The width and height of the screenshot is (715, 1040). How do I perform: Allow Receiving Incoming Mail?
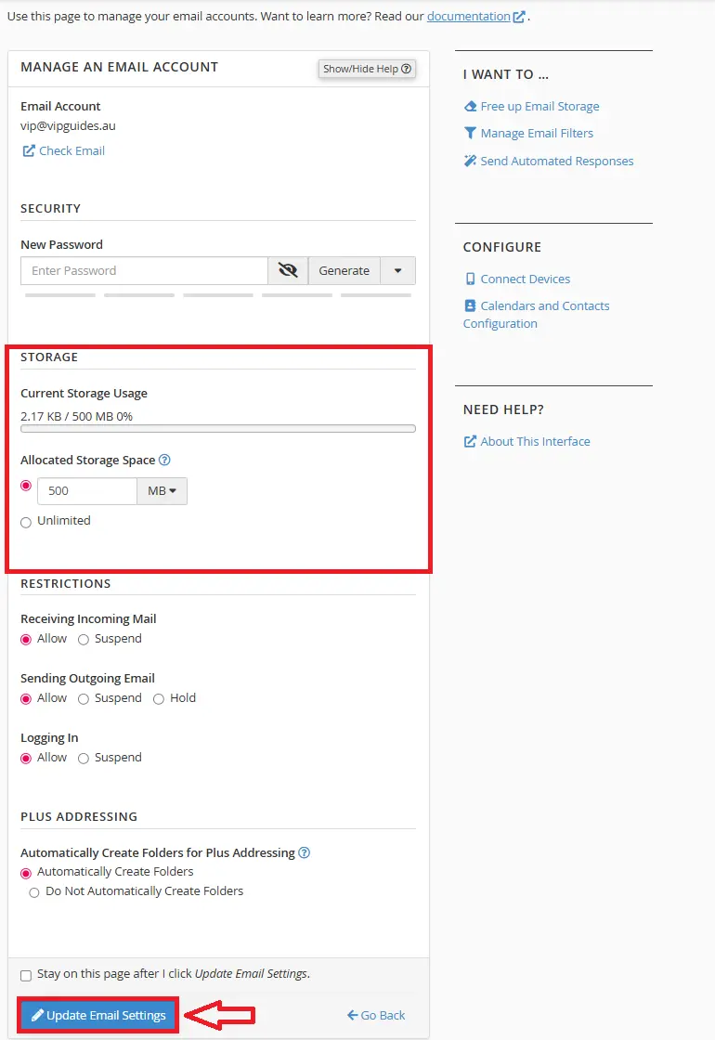(26, 640)
